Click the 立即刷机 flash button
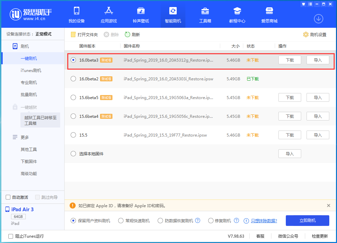 pos(307,221)
